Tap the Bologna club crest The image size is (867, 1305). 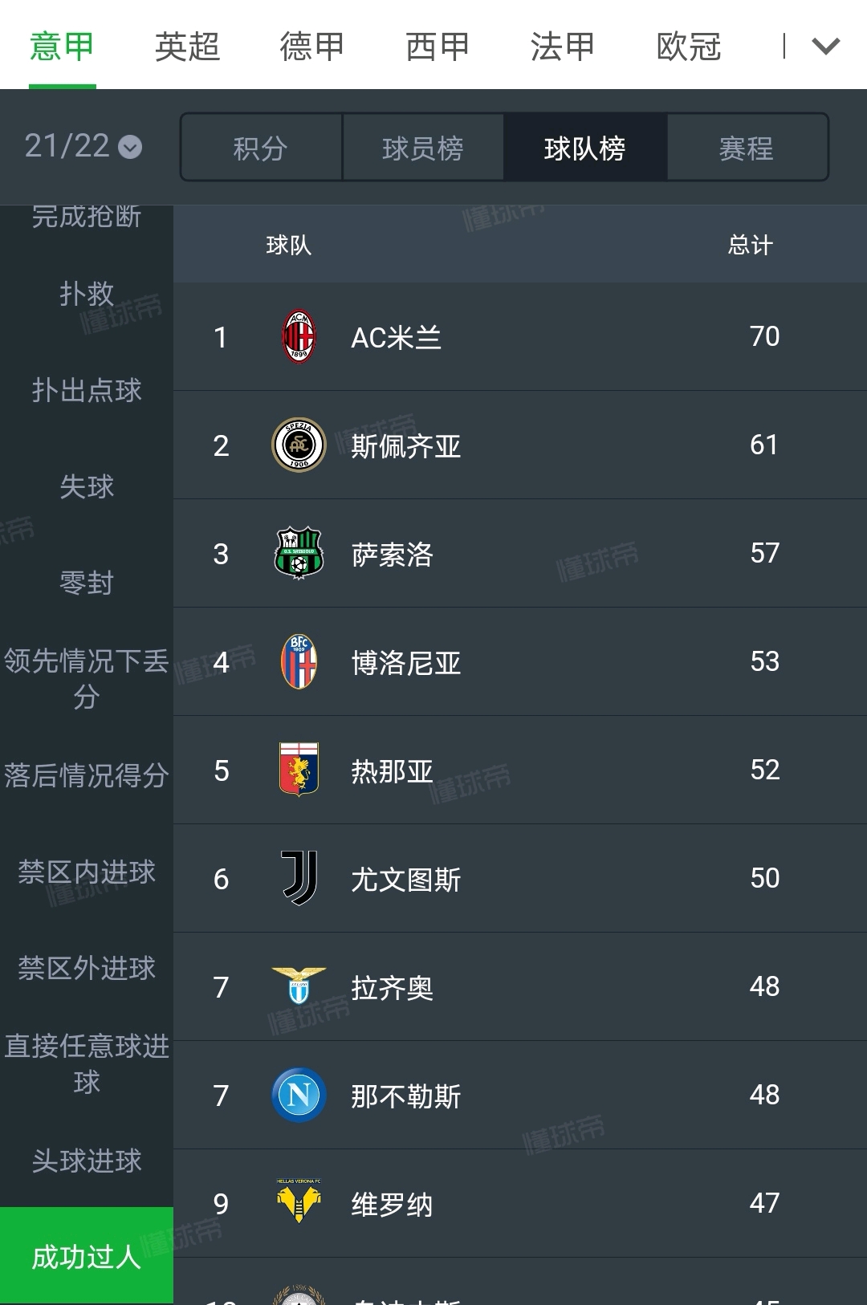299,661
